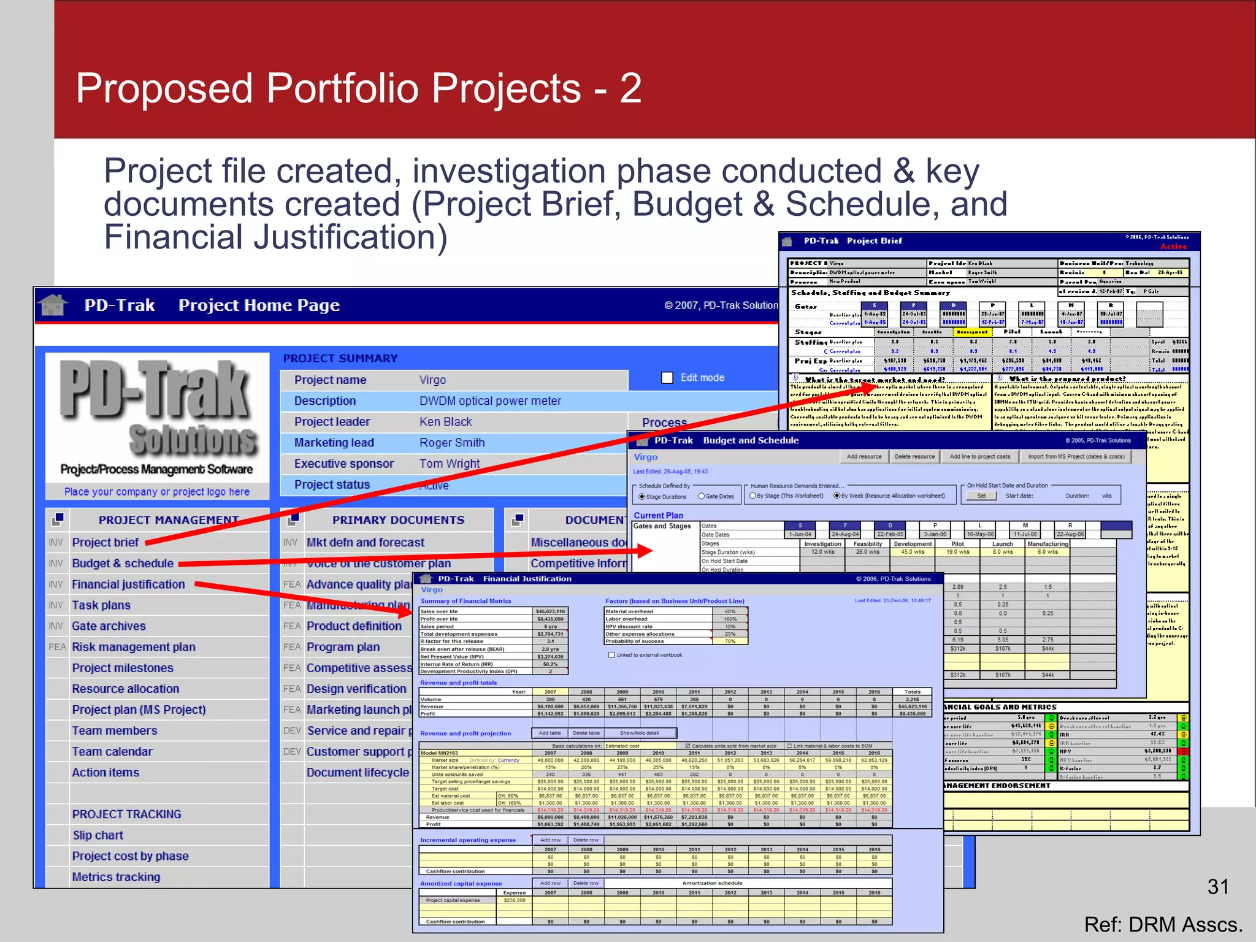Click the Delete table button
Image resolution: width=1256 pixels, height=942 pixels.
[x=586, y=733]
